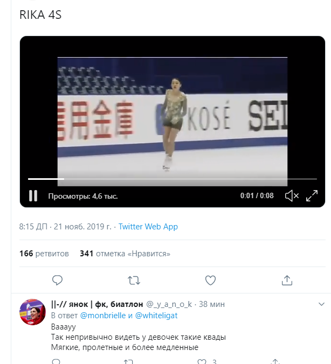Open @whiteligat mention in reply
This screenshot has height=364, width=331.
coord(156,316)
